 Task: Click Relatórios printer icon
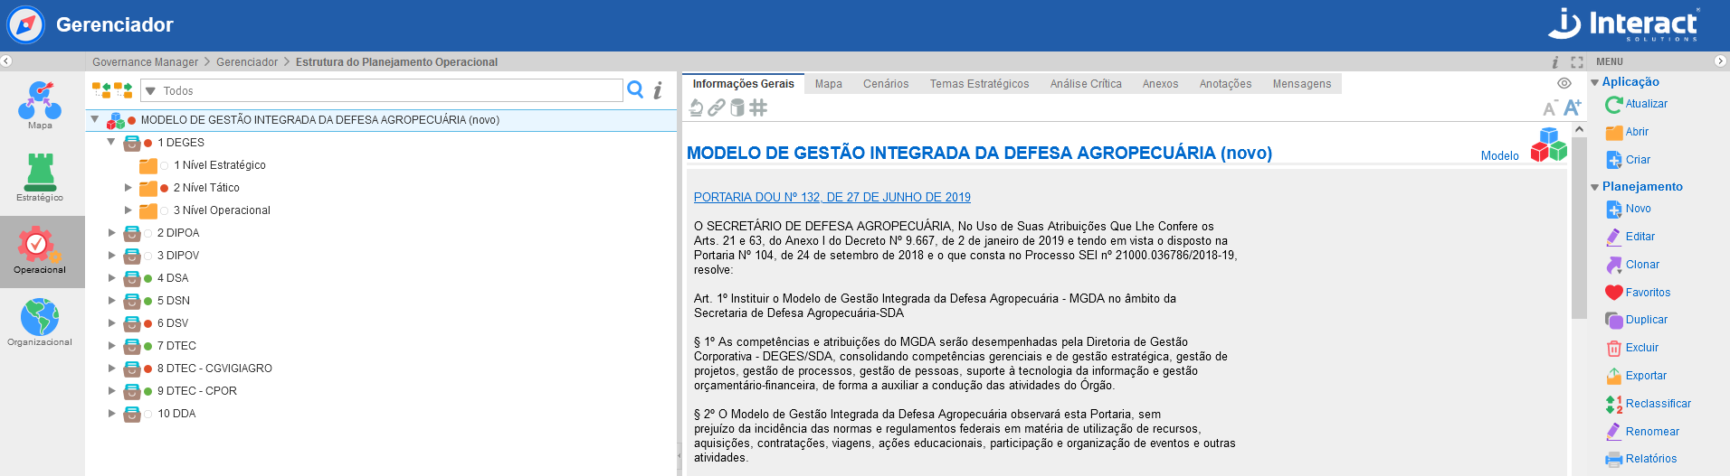(1614, 460)
